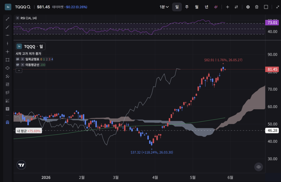The width and height of the screenshot is (281, 182).
Task: Click the $82.91 high price annotation
Action: pyautogui.click(x=223, y=60)
